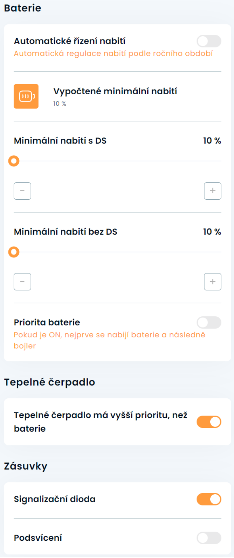The image size is (234, 558).
Task: Enable Automatické řízení nabití switch
Action: pos(209,41)
